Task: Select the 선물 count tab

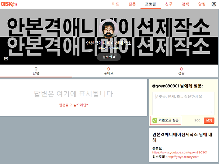Action: click(x=181, y=71)
